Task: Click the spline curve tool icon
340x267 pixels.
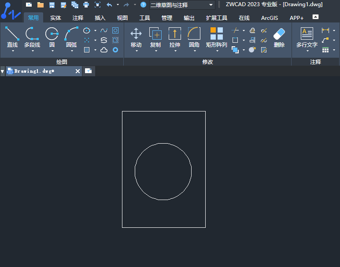Action: [x=104, y=30]
